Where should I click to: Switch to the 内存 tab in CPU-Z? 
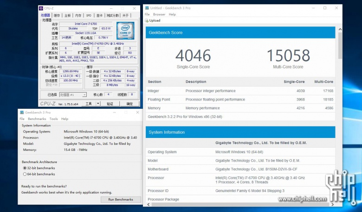[x=78, y=15]
